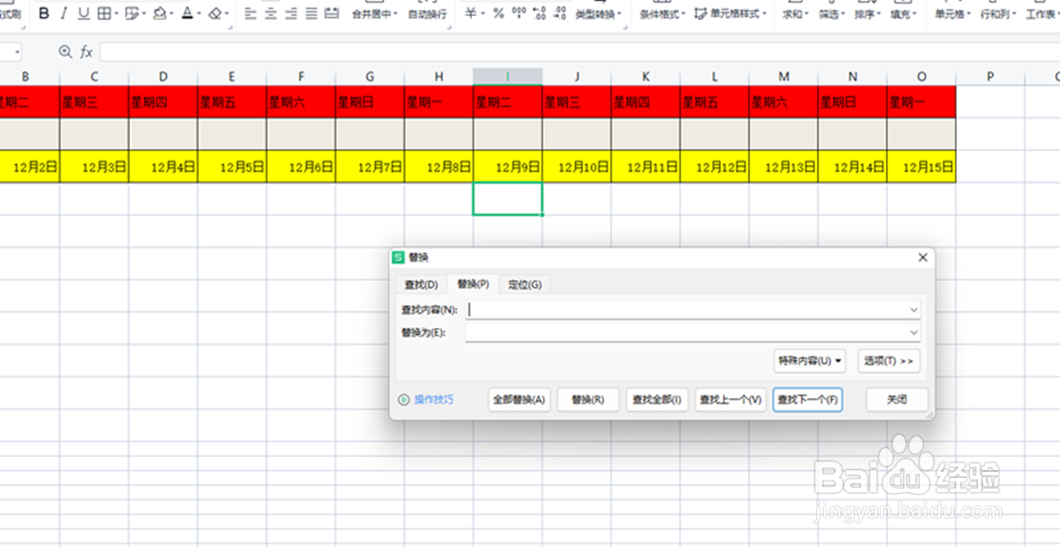Image resolution: width=1060 pixels, height=547 pixels.
Task: Open the 操作技巧 tips link
Action: click(434, 399)
